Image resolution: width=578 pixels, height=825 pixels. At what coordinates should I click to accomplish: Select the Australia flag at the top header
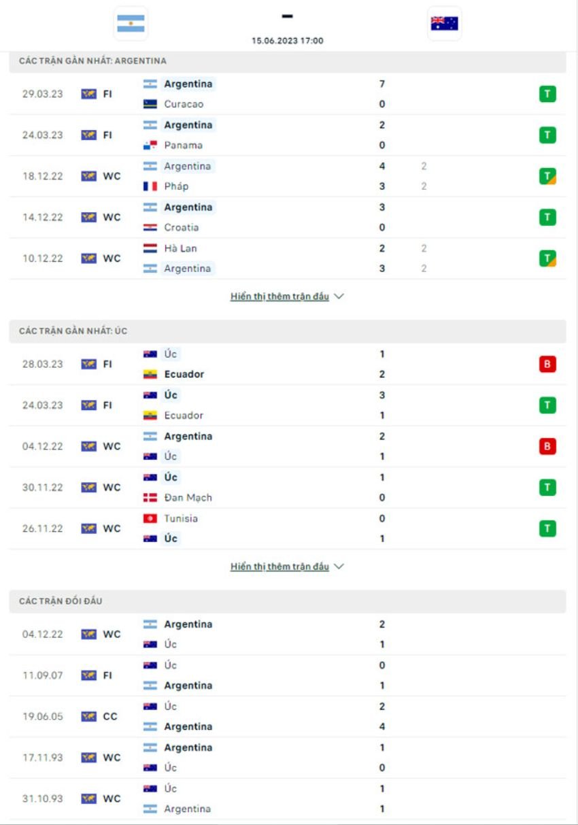[443, 22]
